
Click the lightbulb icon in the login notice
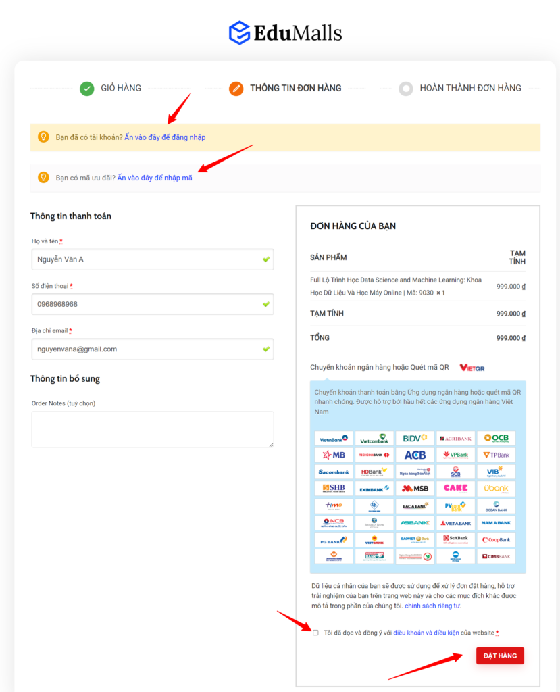[43, 137]
